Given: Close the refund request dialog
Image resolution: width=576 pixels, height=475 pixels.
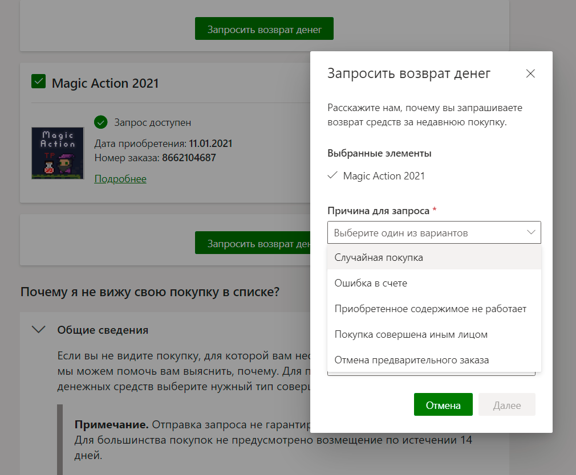Looking at the screenshot, I should [x=530, y=73].
